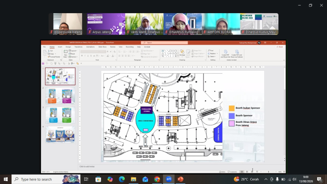Toggle text Shadow in Font group

pyautogui.click(x=91, y=56)
